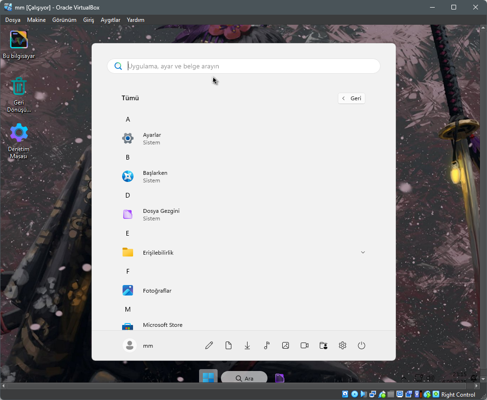The image size is (487, 400).
Task: Click the VirtualBox hard disk status icon
Action: [x=345, y=394]
